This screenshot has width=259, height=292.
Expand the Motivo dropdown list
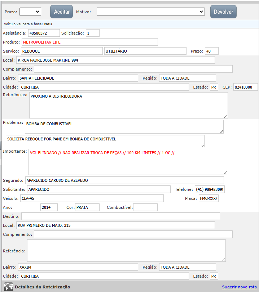[151, 12]
